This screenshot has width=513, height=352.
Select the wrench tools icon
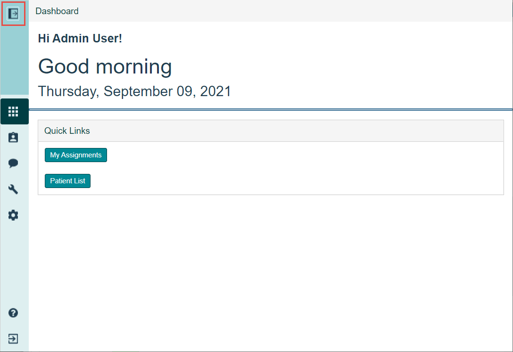click(x=14, y=189)
